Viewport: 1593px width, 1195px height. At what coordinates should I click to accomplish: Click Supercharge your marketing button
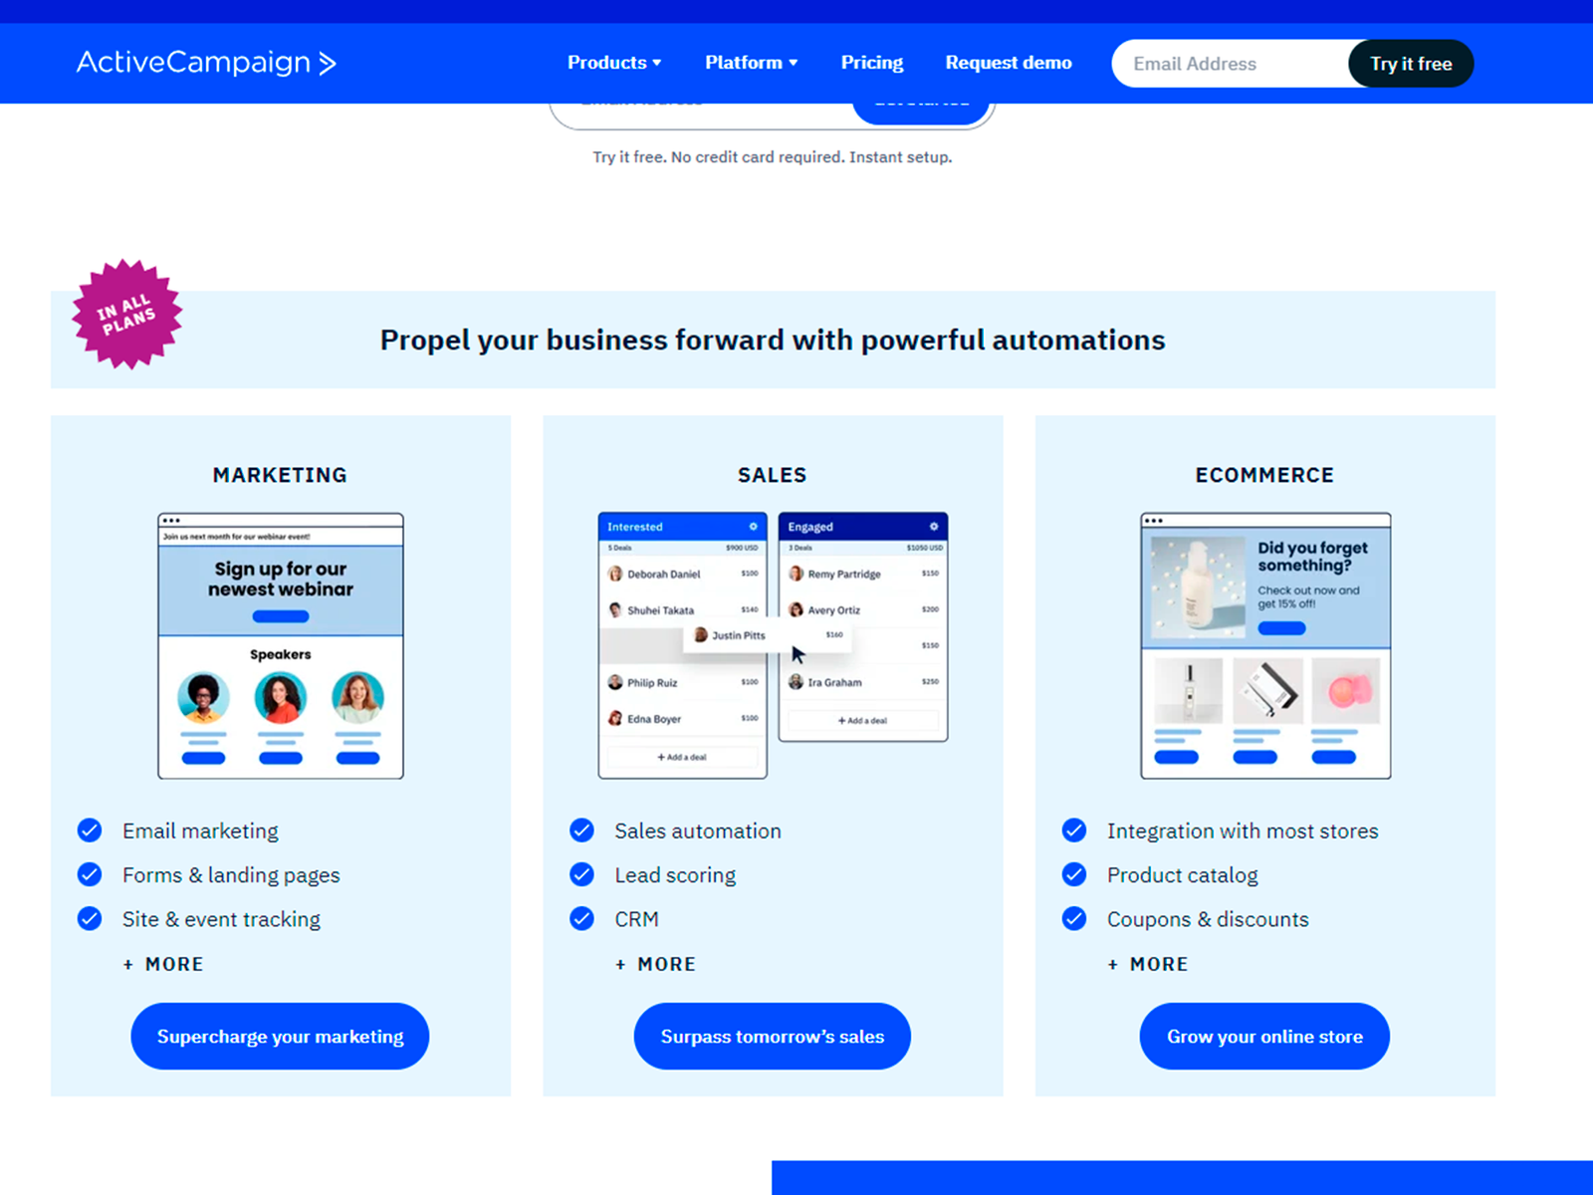click(x=280, y=1037)
